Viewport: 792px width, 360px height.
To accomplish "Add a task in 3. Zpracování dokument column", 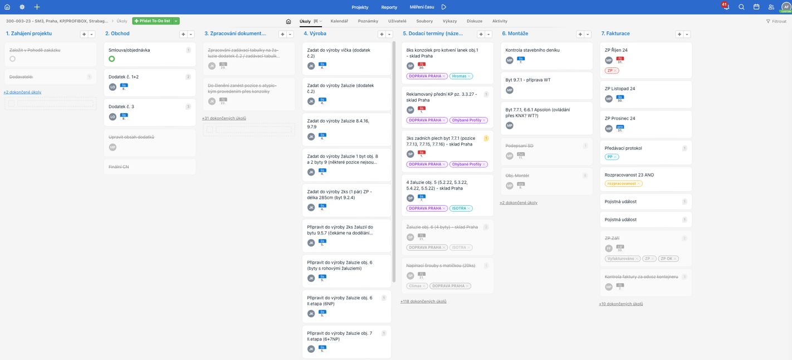I will point(282,34).
